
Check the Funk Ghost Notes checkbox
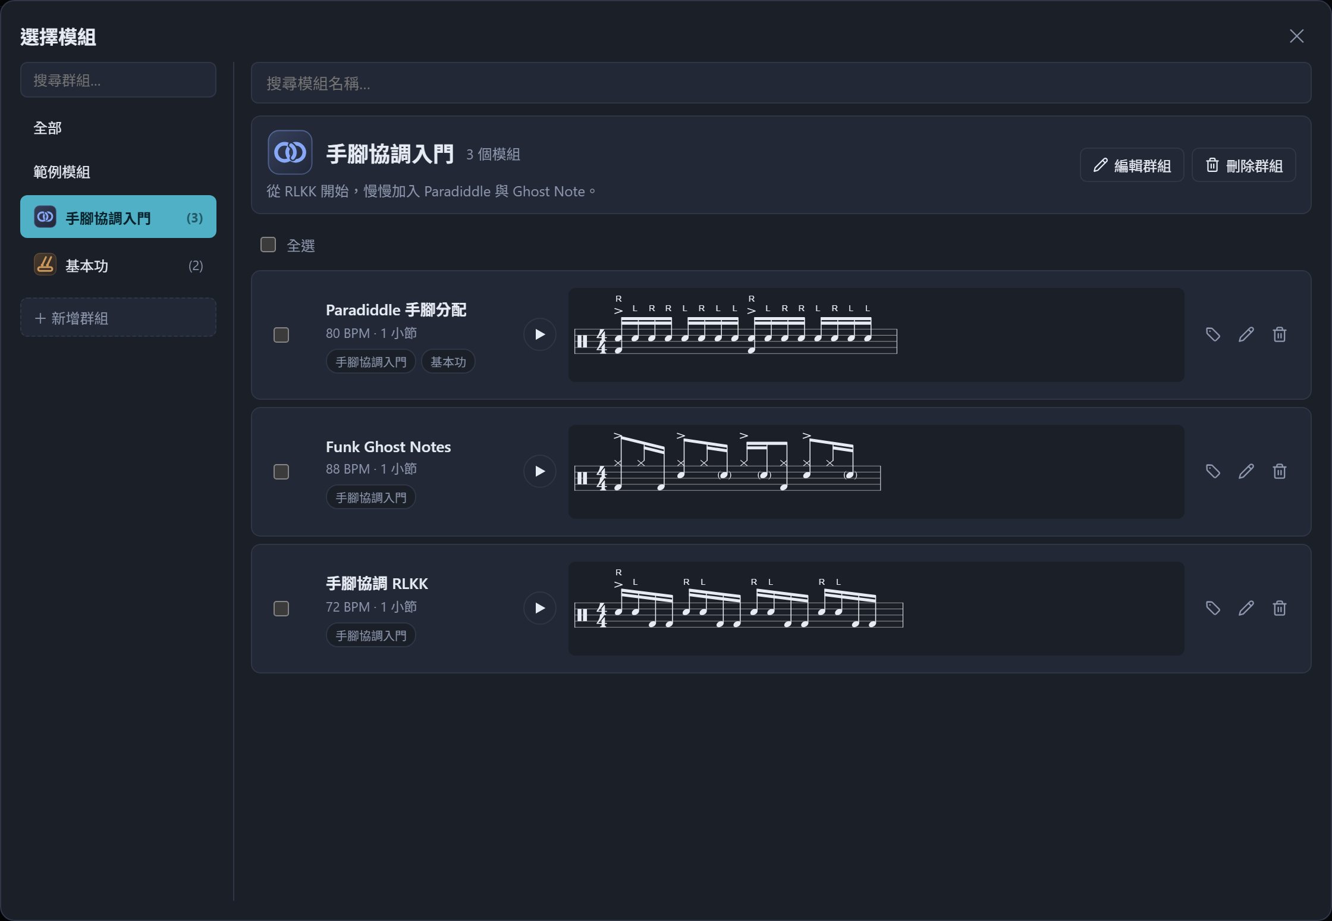[x=281, y=472]
